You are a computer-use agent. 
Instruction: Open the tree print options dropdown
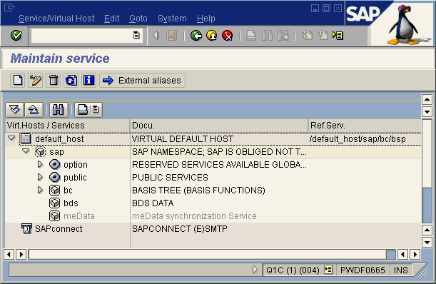click(x=96, y=110)
